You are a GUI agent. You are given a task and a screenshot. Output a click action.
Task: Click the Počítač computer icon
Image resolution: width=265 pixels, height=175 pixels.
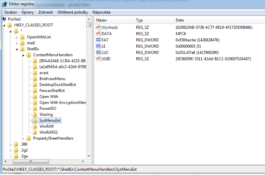4,19
